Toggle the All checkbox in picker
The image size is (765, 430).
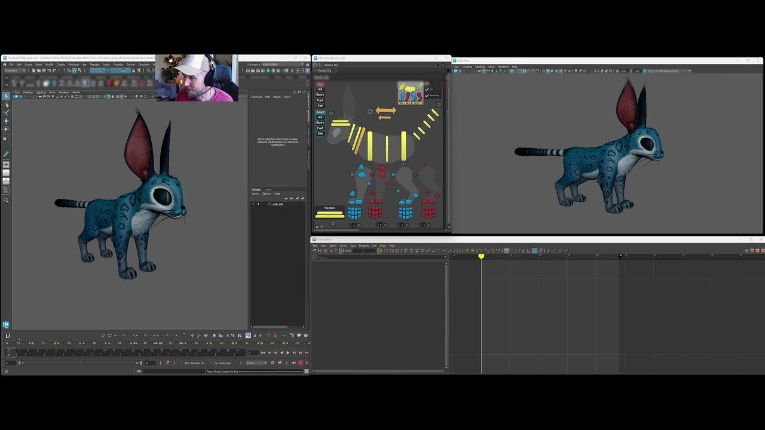(427, 90)
